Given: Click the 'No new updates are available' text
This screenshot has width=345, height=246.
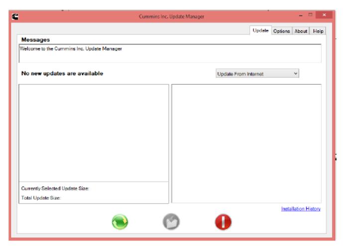Looking at the screenshot, I should pos(62,73).
